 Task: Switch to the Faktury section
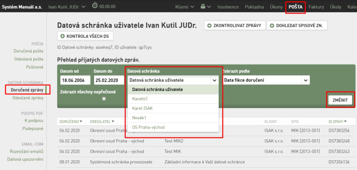click(x=316, y=7)
